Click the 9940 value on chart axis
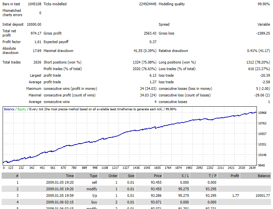Viewport: 273px width, 209px height. [x=262, y=165]
